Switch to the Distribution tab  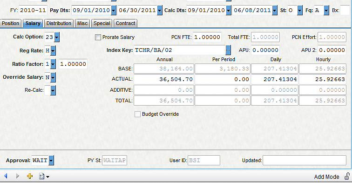(59, 23)
